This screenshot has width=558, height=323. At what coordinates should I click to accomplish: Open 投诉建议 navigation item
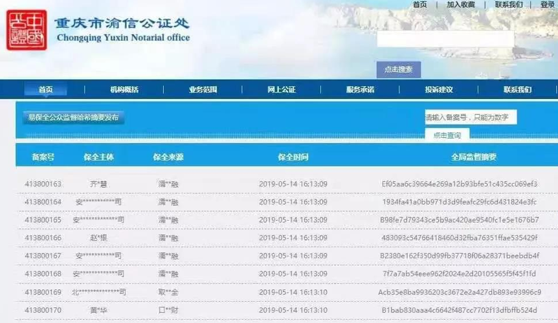coord(439,89)
